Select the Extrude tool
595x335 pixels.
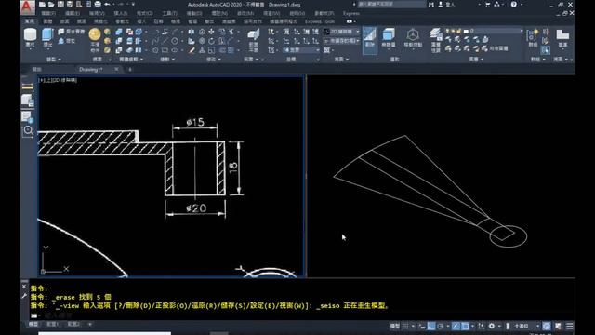(x=47, y=37)
